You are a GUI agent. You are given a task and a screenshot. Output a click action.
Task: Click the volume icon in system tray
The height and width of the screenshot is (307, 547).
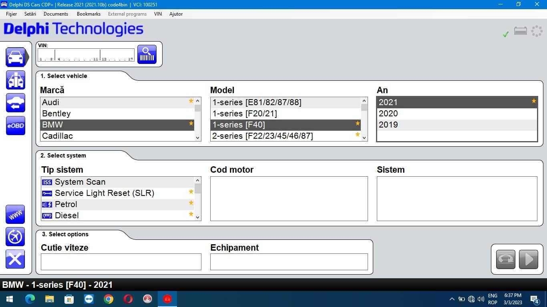click(x=481, y=299)
